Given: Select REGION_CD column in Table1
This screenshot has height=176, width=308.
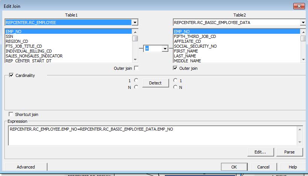Looking at the screenshot, I should [17, 41].
